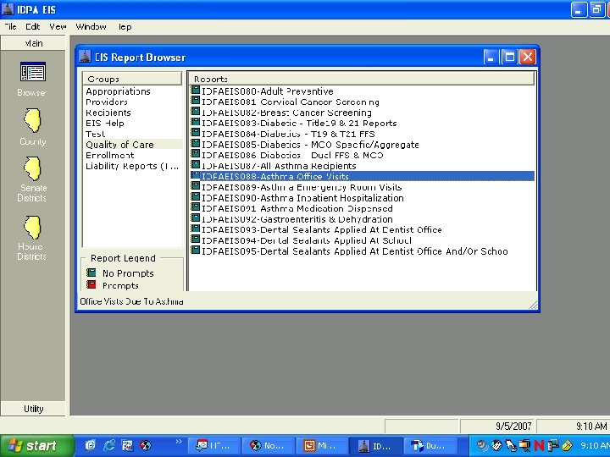610x457 pixels.
Task: Switch to the Main sidebar tab
Action: pyautogui.click(x=33, y=43)
